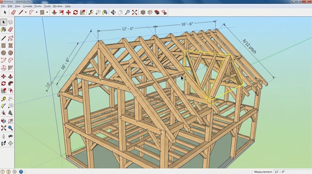Click the Make Component tool
Viewport: 312px width, 174px height.
[11, 22]
